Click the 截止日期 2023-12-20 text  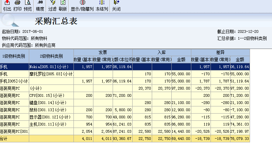(238, 31)
